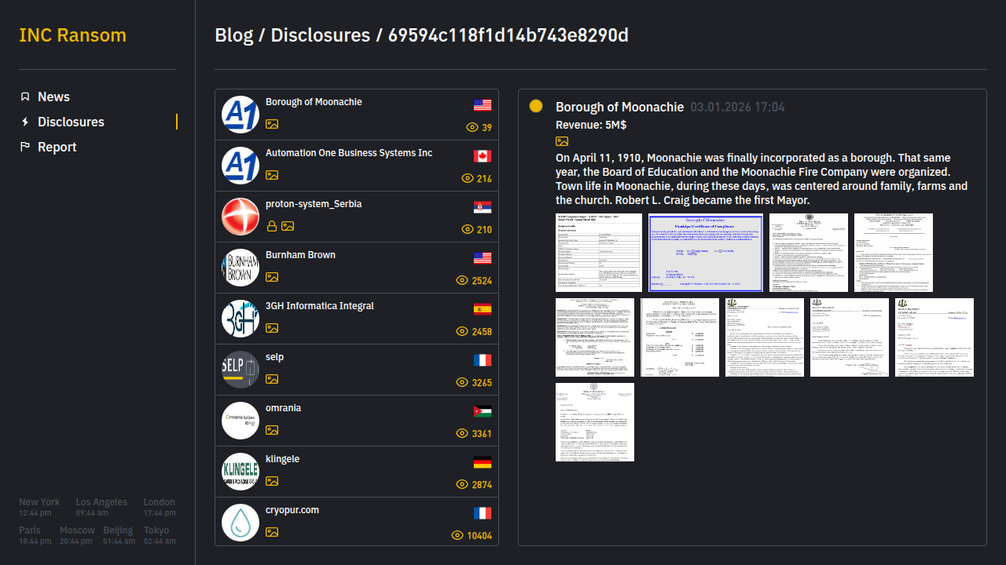The height and width of the screenshot is (565, 1006).
Task: Click the Automation One Business Systems Inc title
Action: point(349,153)
